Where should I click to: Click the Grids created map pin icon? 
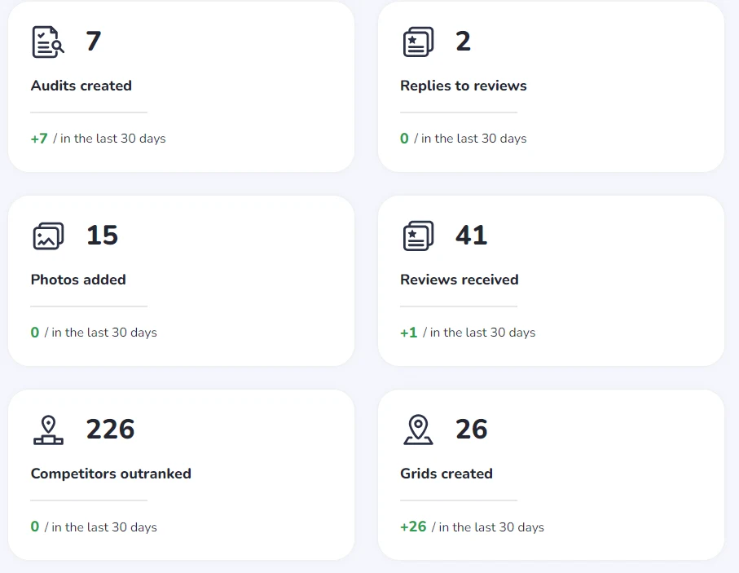click(418, 430)
